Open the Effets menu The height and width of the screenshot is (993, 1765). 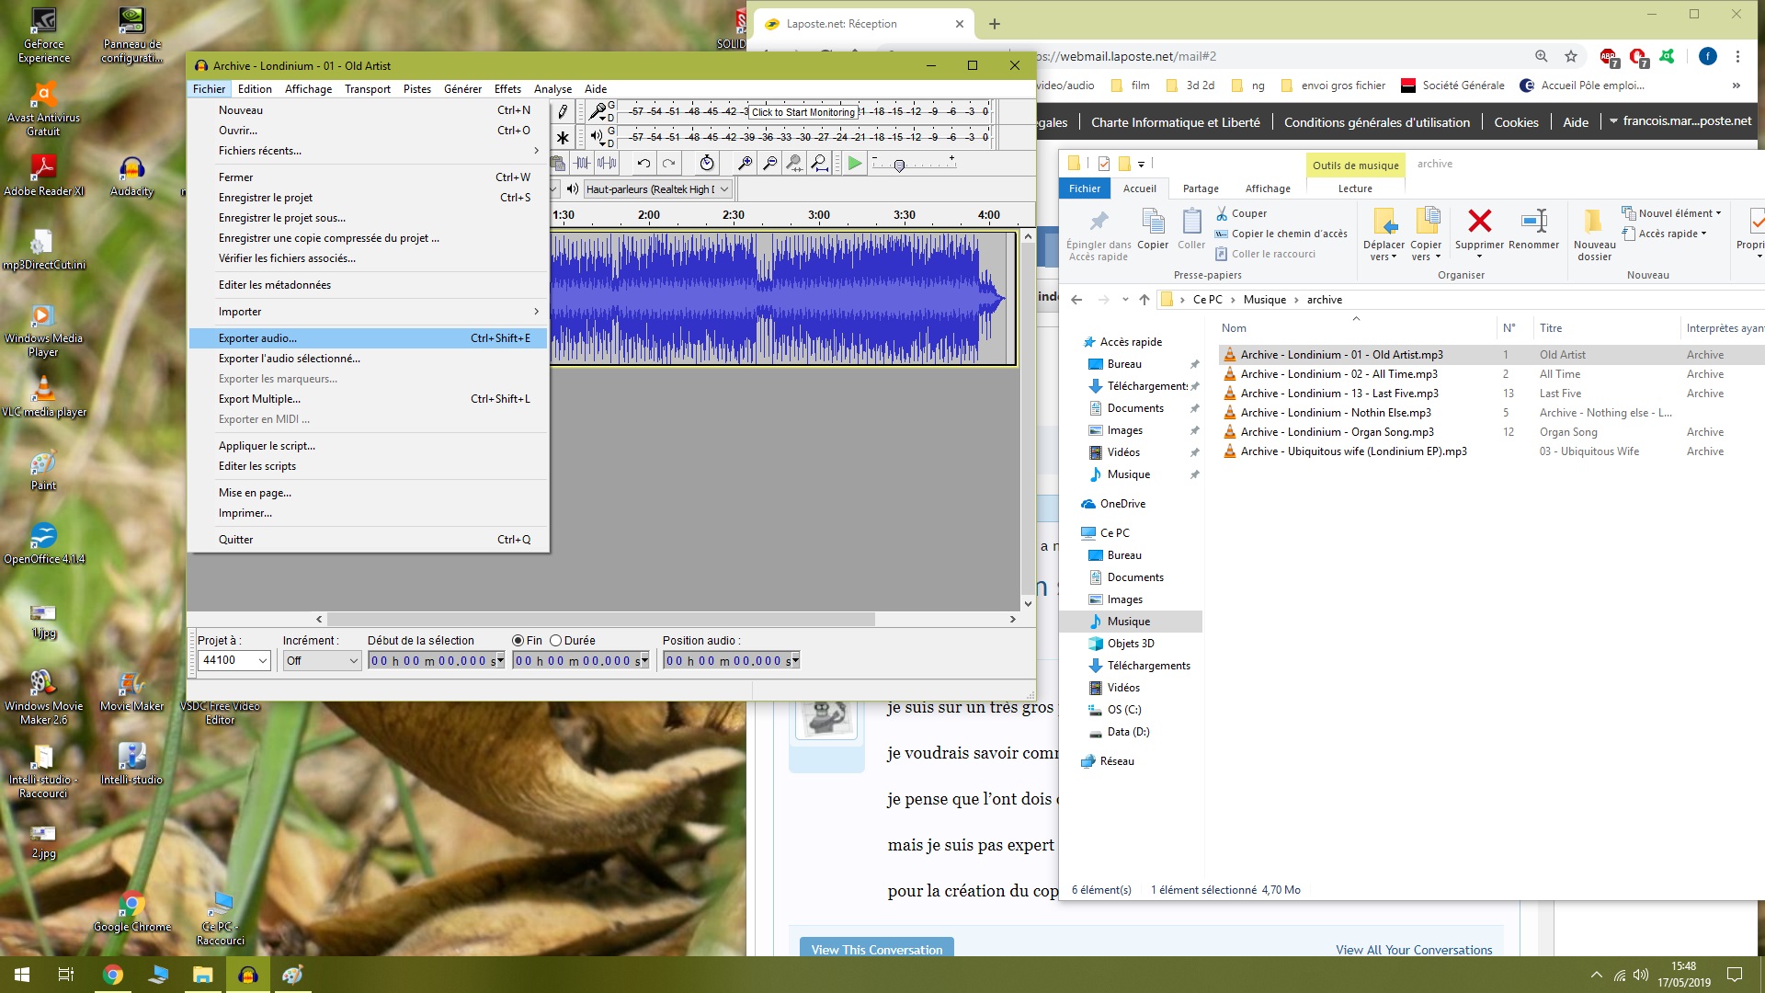pyautogui.click(x=507, y=89)
